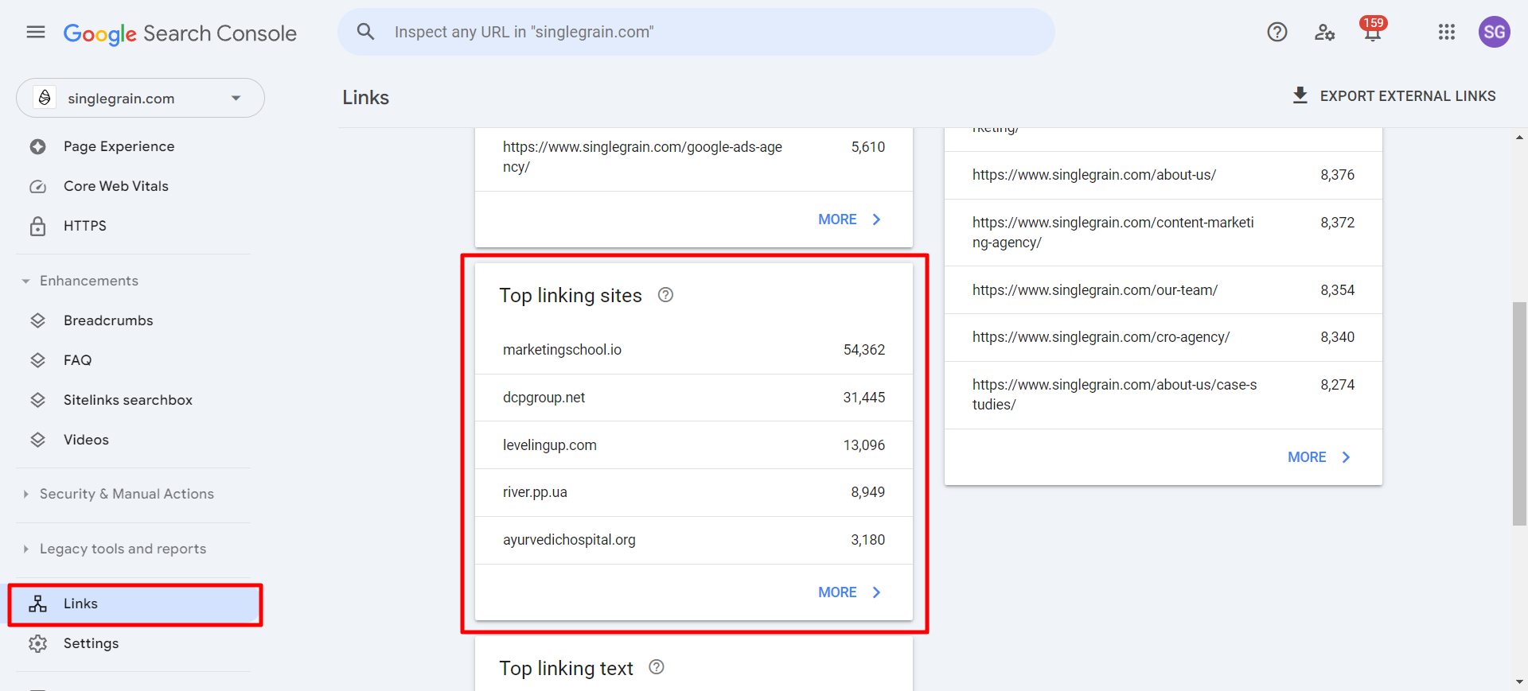Open the FAQ enhancement report

[x=77, y=360]
